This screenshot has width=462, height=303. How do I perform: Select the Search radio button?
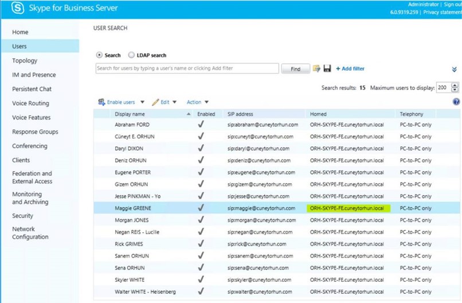pyautogui.click(x=99, y=55)
